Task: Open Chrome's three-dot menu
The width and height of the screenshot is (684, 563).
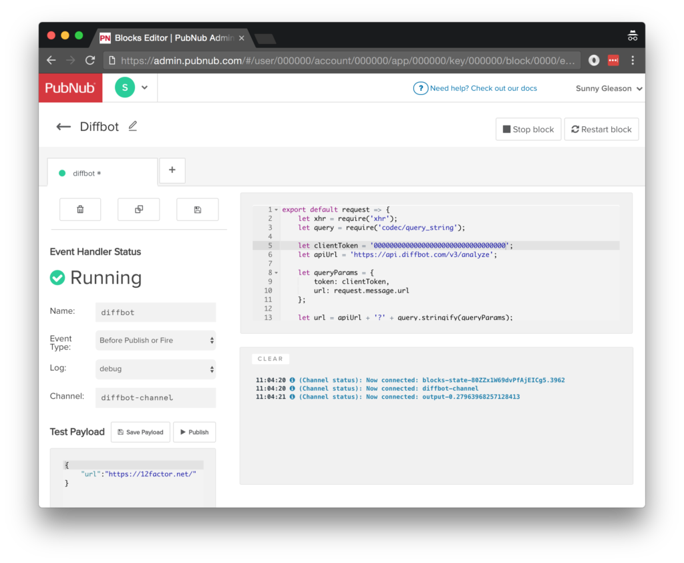Action: tap(633, 60)
